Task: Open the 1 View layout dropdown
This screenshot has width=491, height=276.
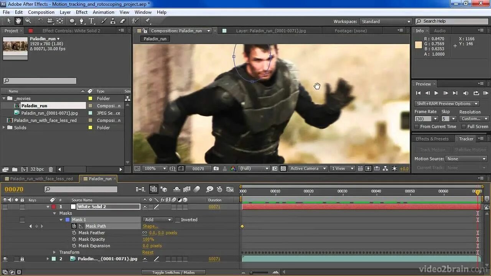Action: coord(342,168)
